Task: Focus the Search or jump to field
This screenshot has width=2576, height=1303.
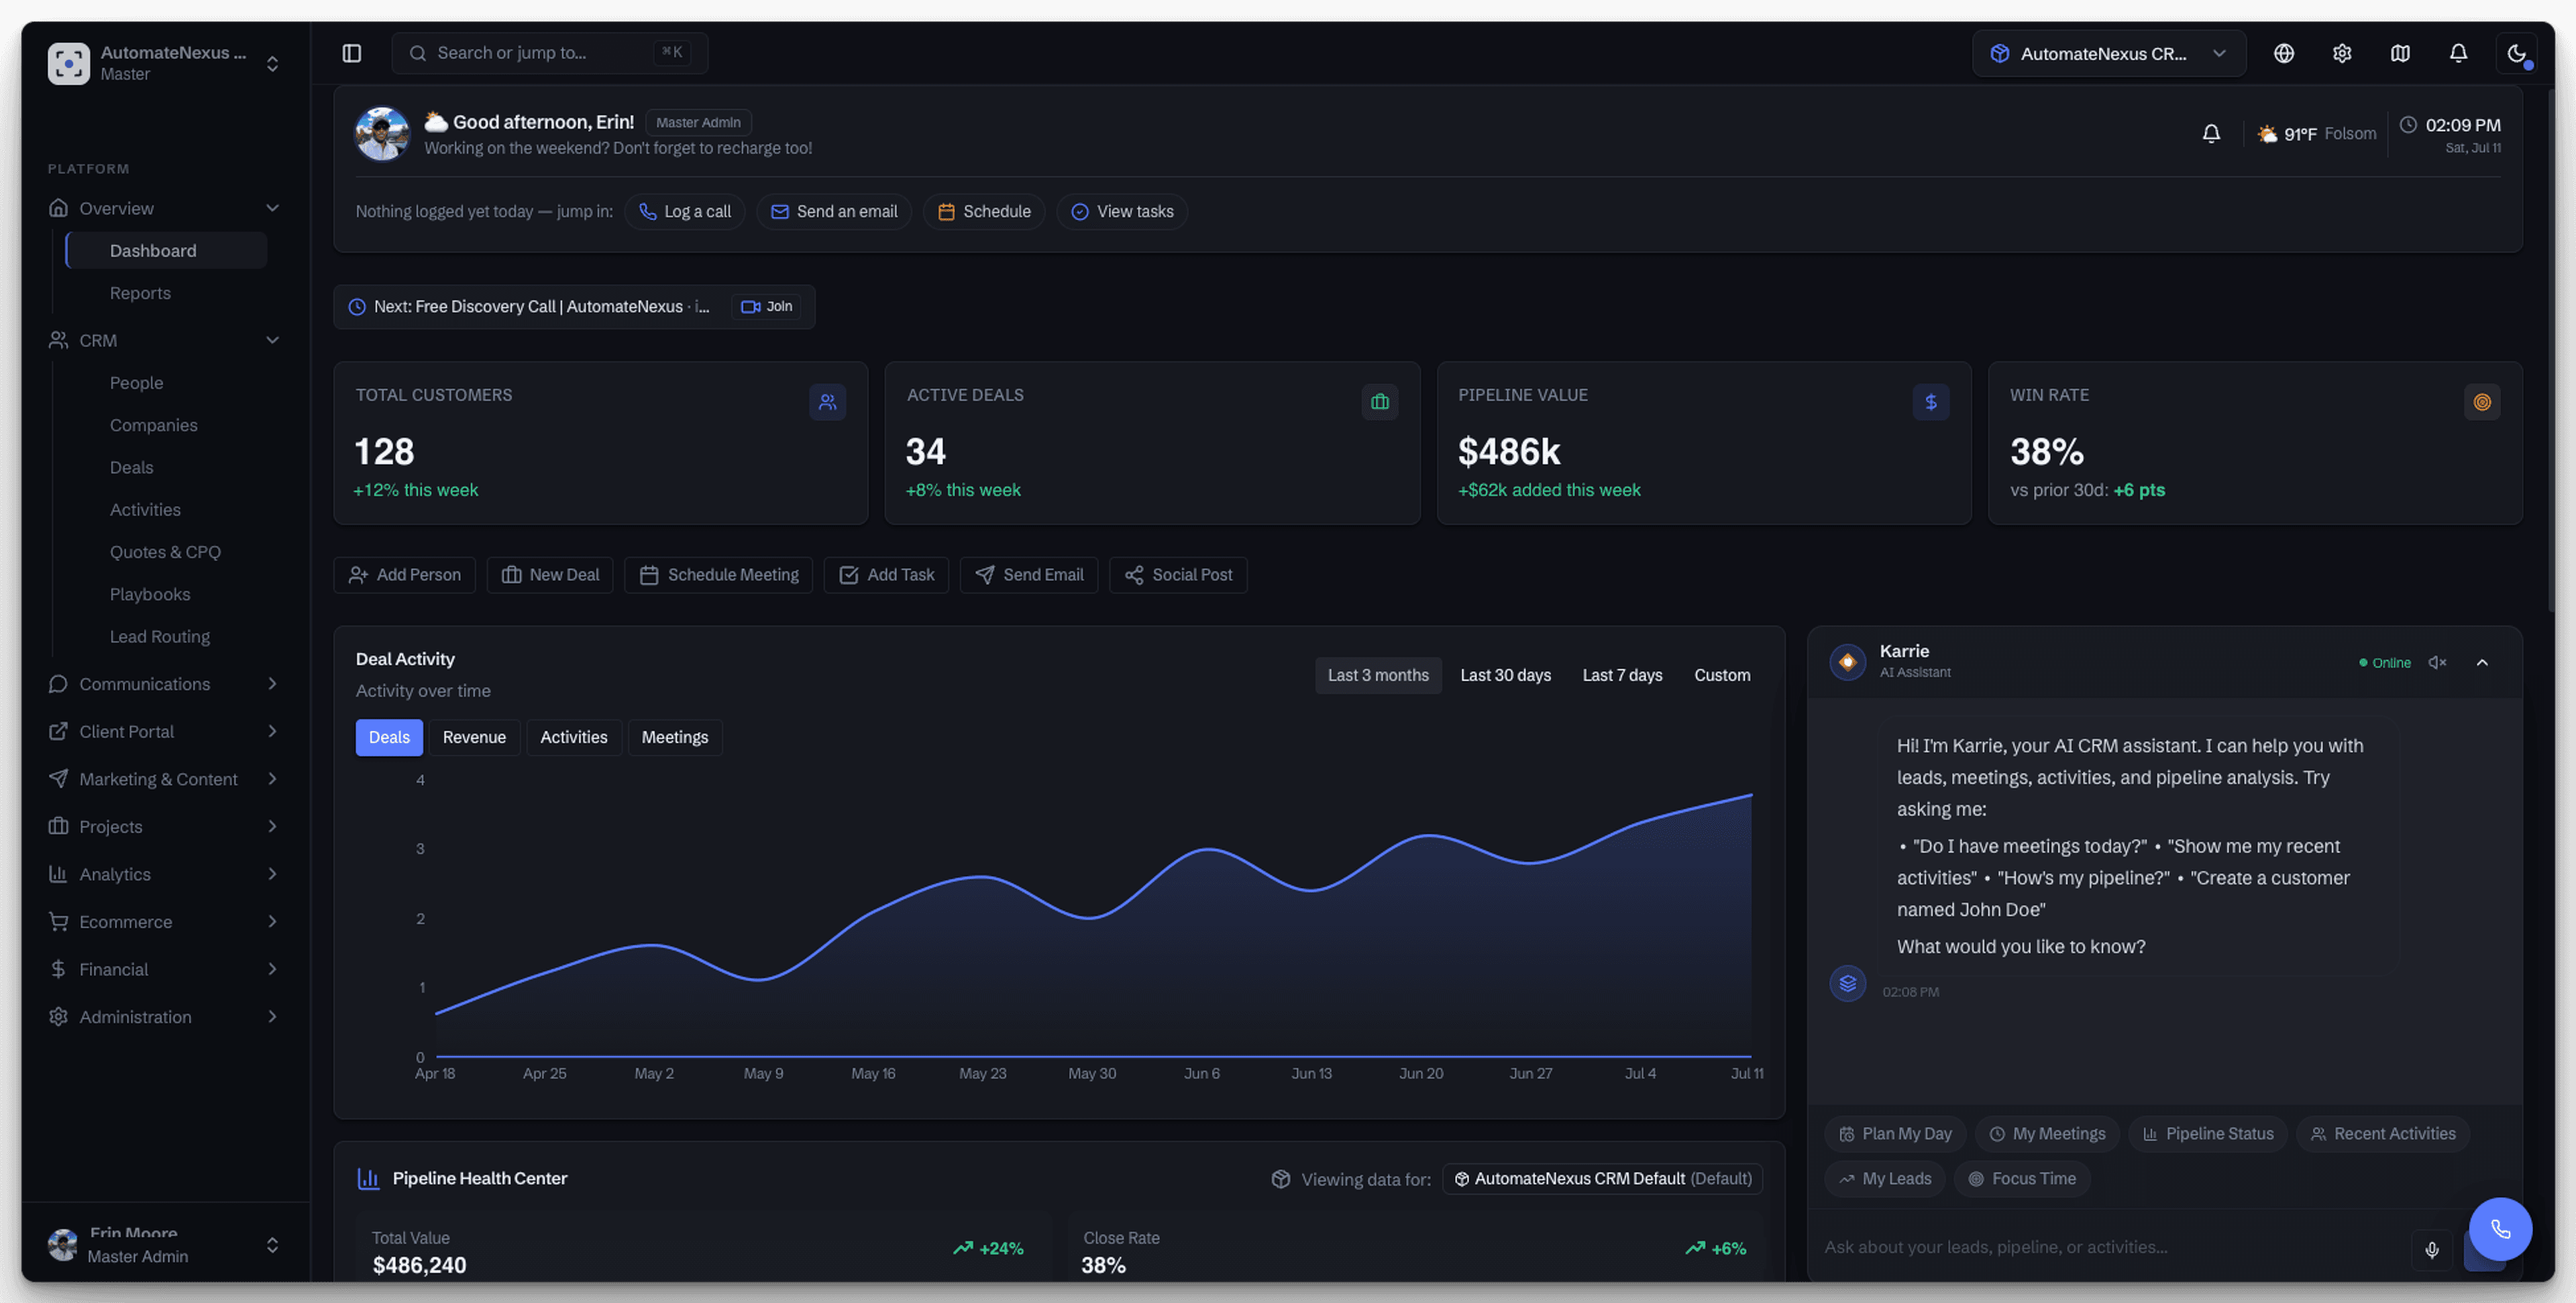Action: pos(549,53)
